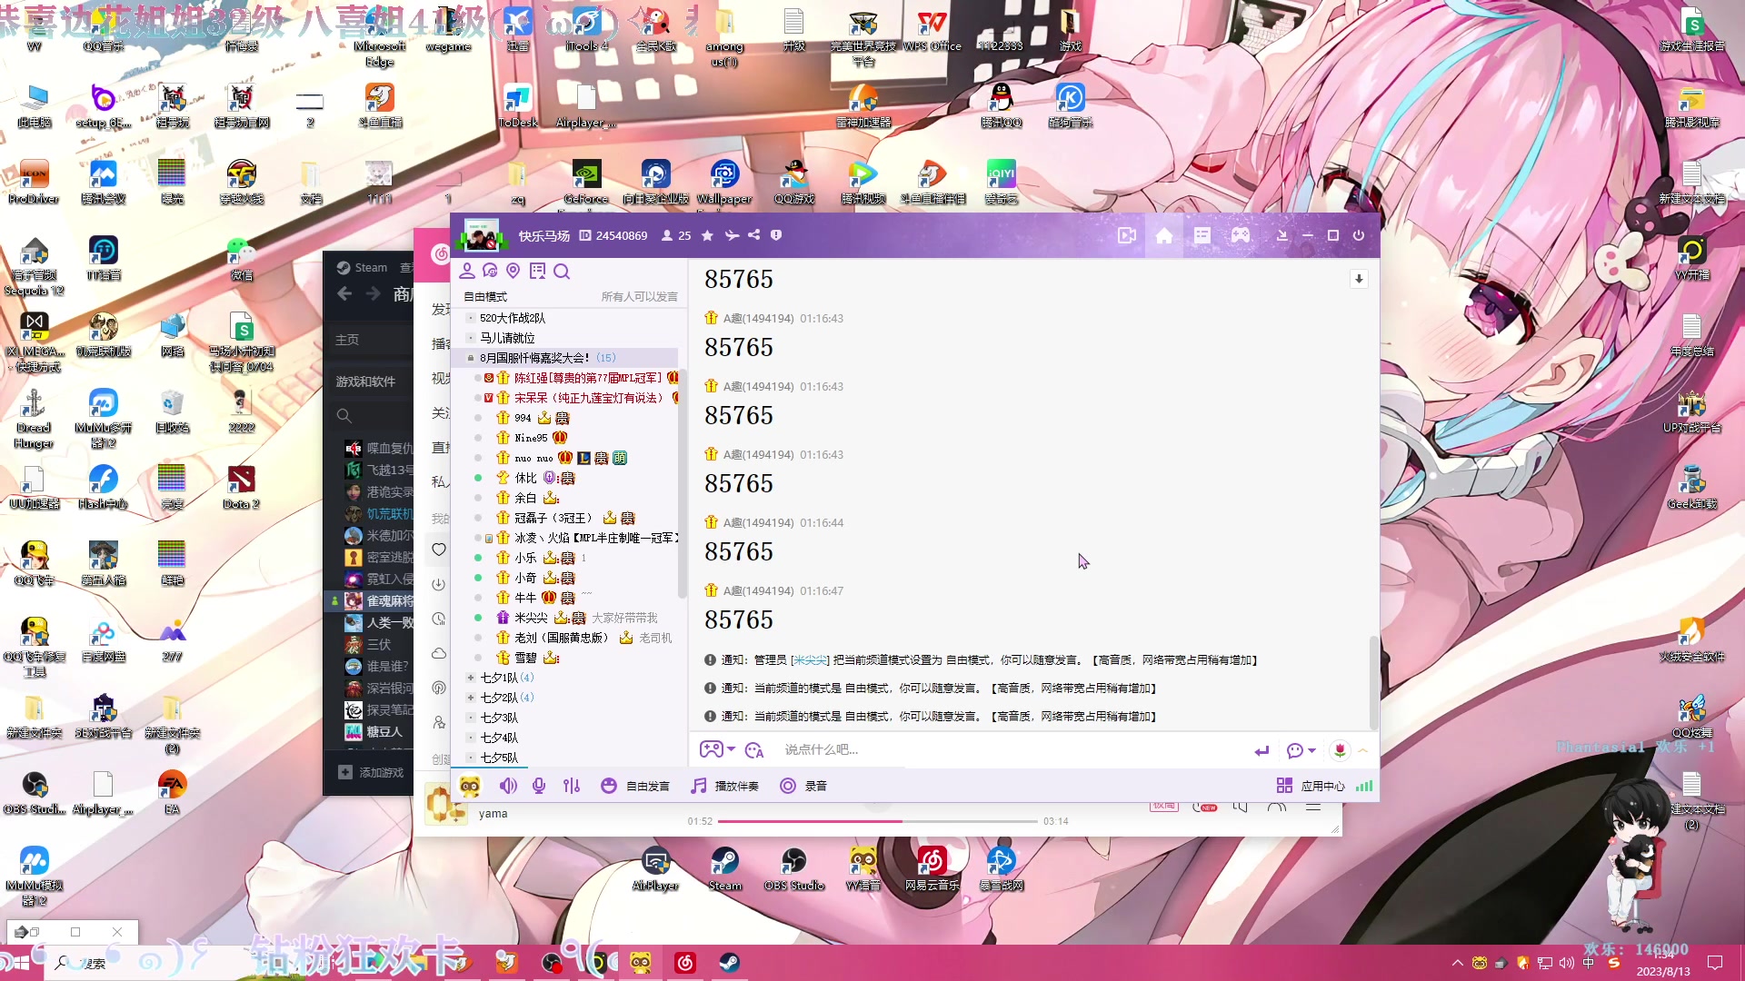Click 自由发言 speaking mode button

click(635, 786)
